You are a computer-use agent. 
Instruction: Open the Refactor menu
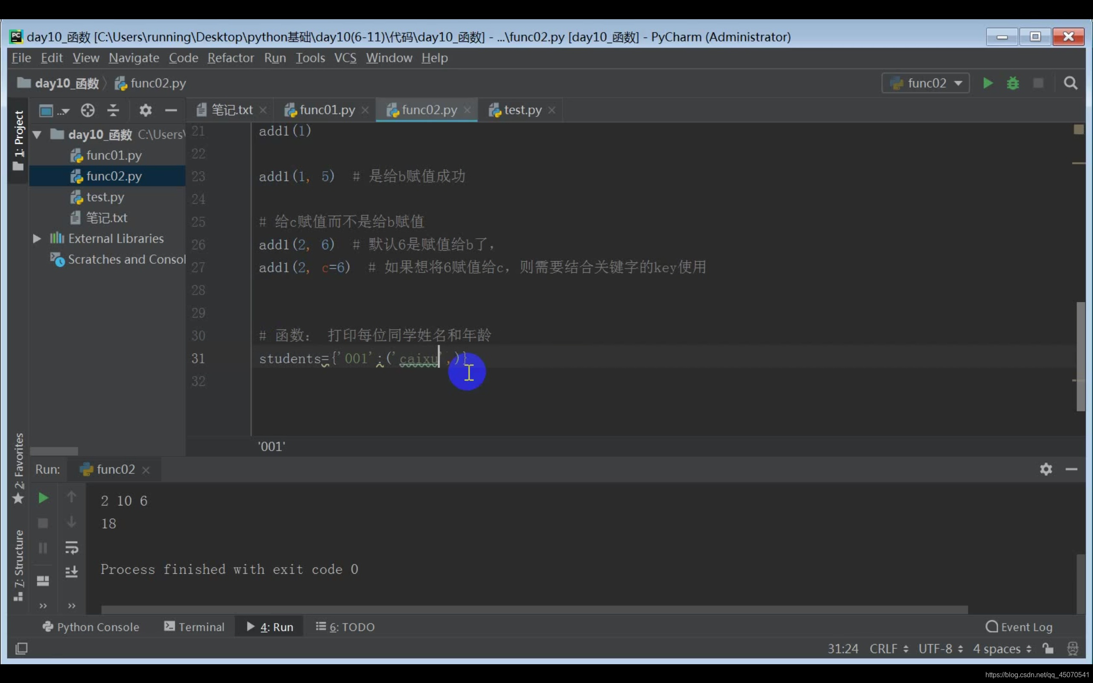pos(231,58)
